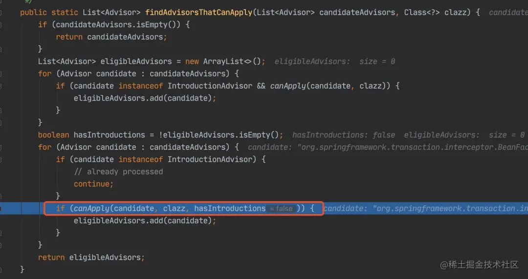Click the findAdvisorsThatCanApply method name
The image size is (528, 279).
tap(198, 12)
